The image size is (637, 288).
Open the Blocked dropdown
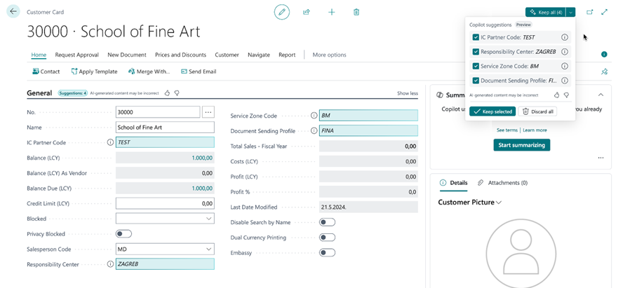coord(209,219)
